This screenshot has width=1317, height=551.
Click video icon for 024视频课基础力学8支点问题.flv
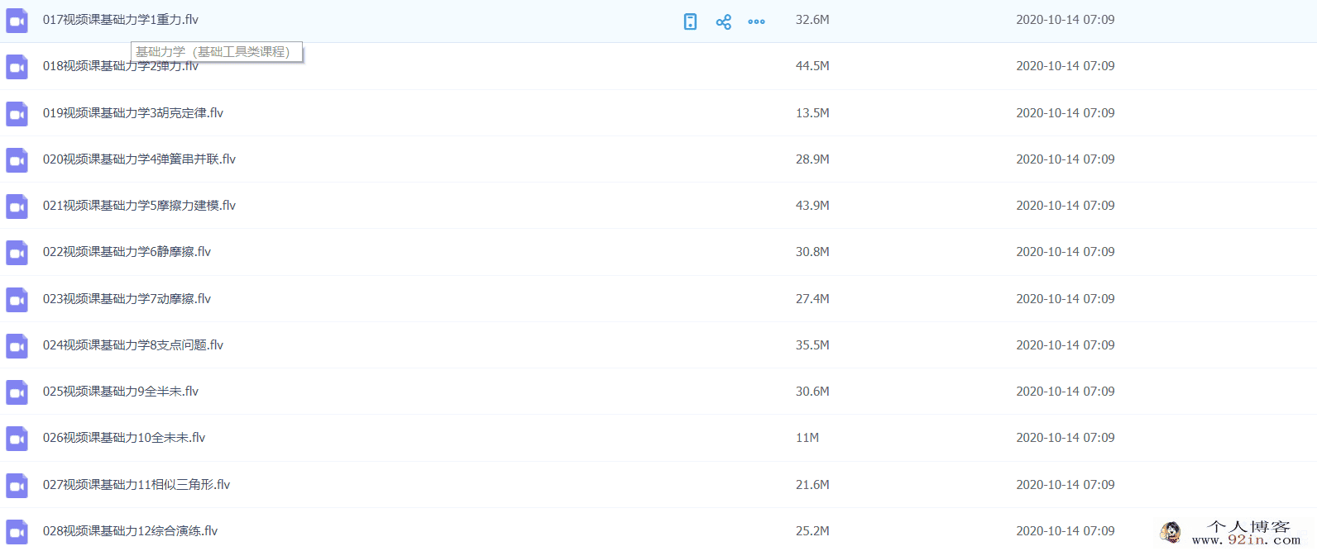(x=17, y=346)
